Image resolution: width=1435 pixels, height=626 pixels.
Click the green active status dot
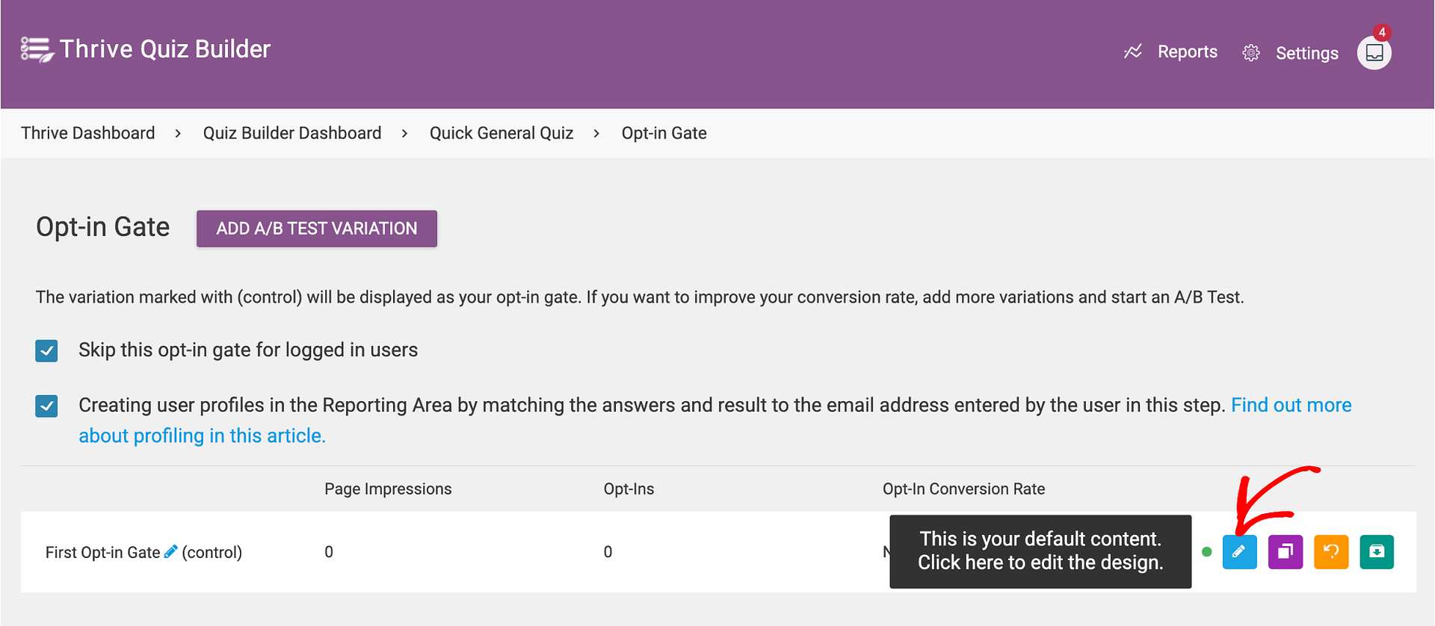point(1206,552)
